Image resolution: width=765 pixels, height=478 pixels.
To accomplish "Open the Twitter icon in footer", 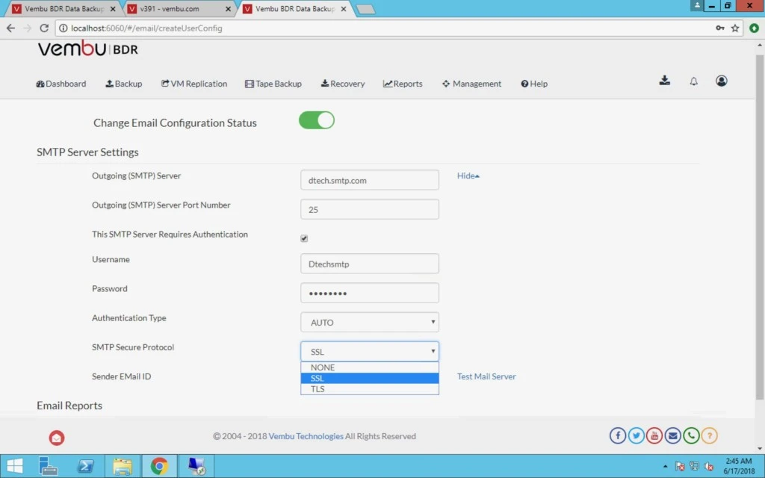I will pyautogui.click(x=636, y=435).
